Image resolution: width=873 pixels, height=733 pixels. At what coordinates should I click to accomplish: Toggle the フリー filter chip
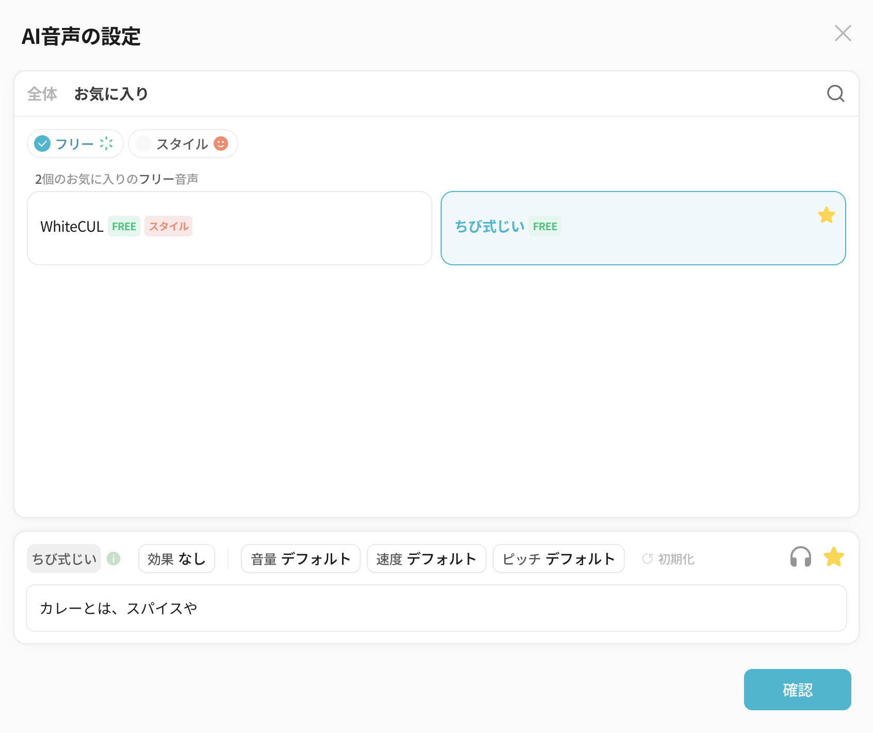tap(75, 144)
